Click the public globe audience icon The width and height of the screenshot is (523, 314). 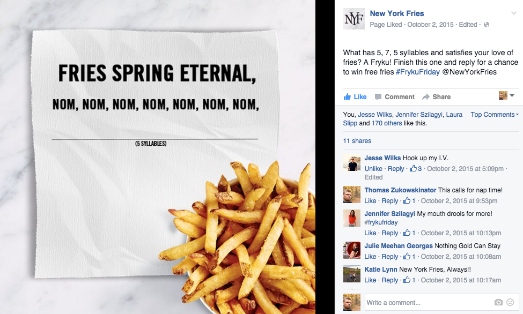pyautogui.click(x=487, y=25)
